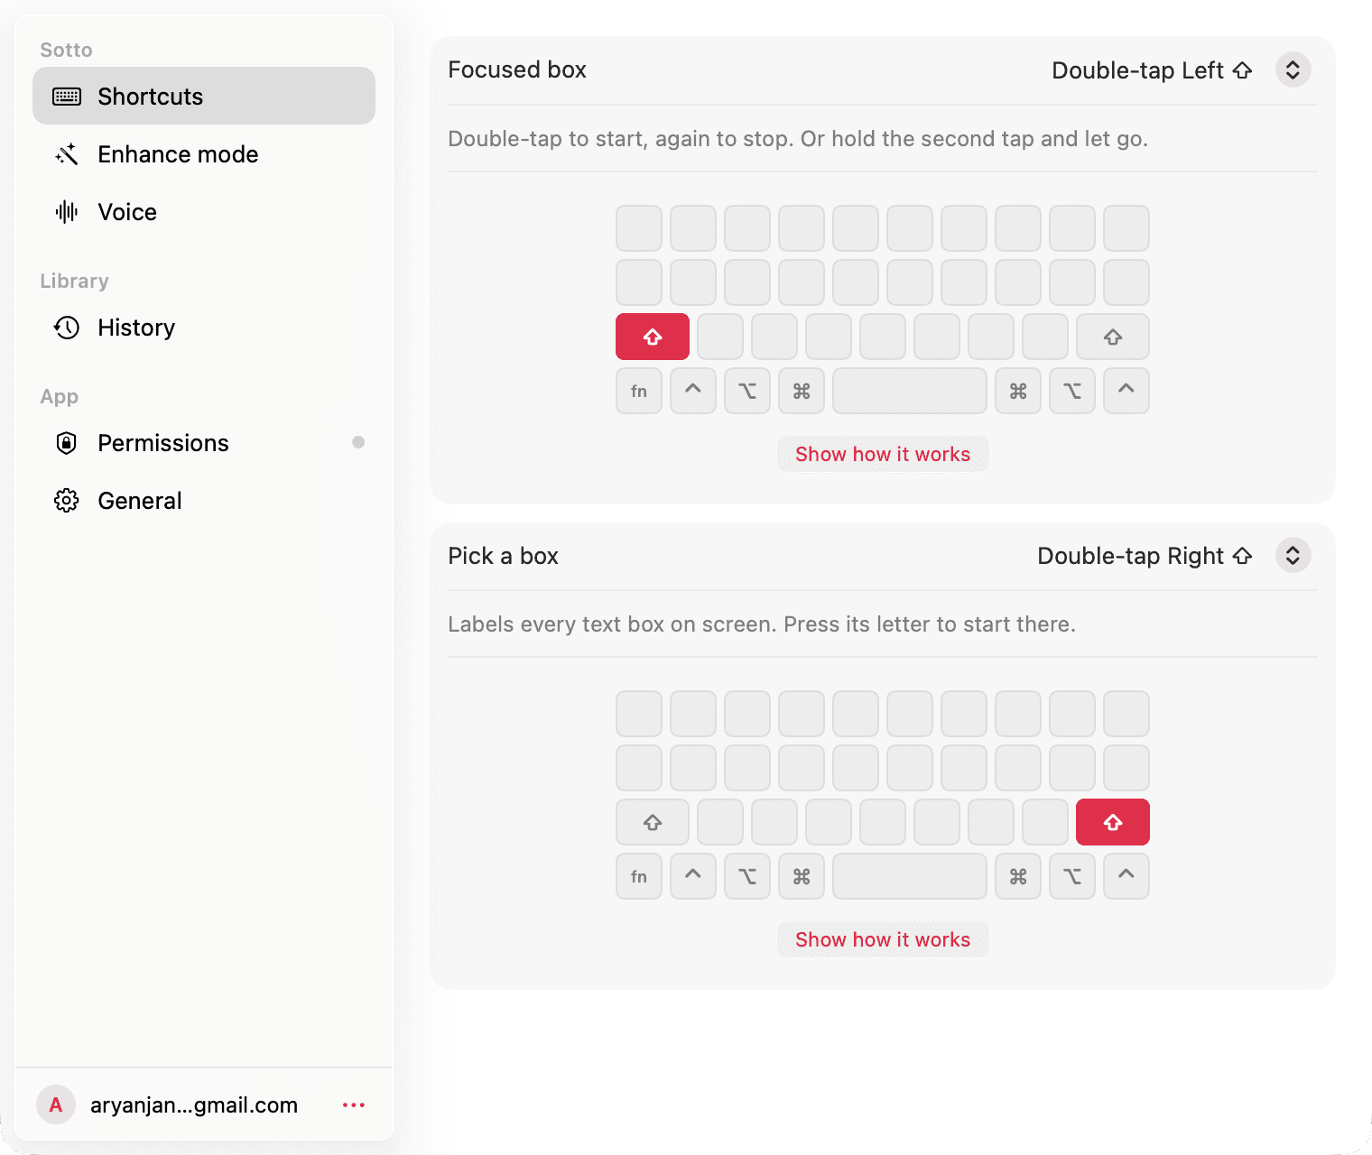Viewport: 1372px width, 1155px height.
Task: Click Show how it works under Pick a box
Action: 883,939
